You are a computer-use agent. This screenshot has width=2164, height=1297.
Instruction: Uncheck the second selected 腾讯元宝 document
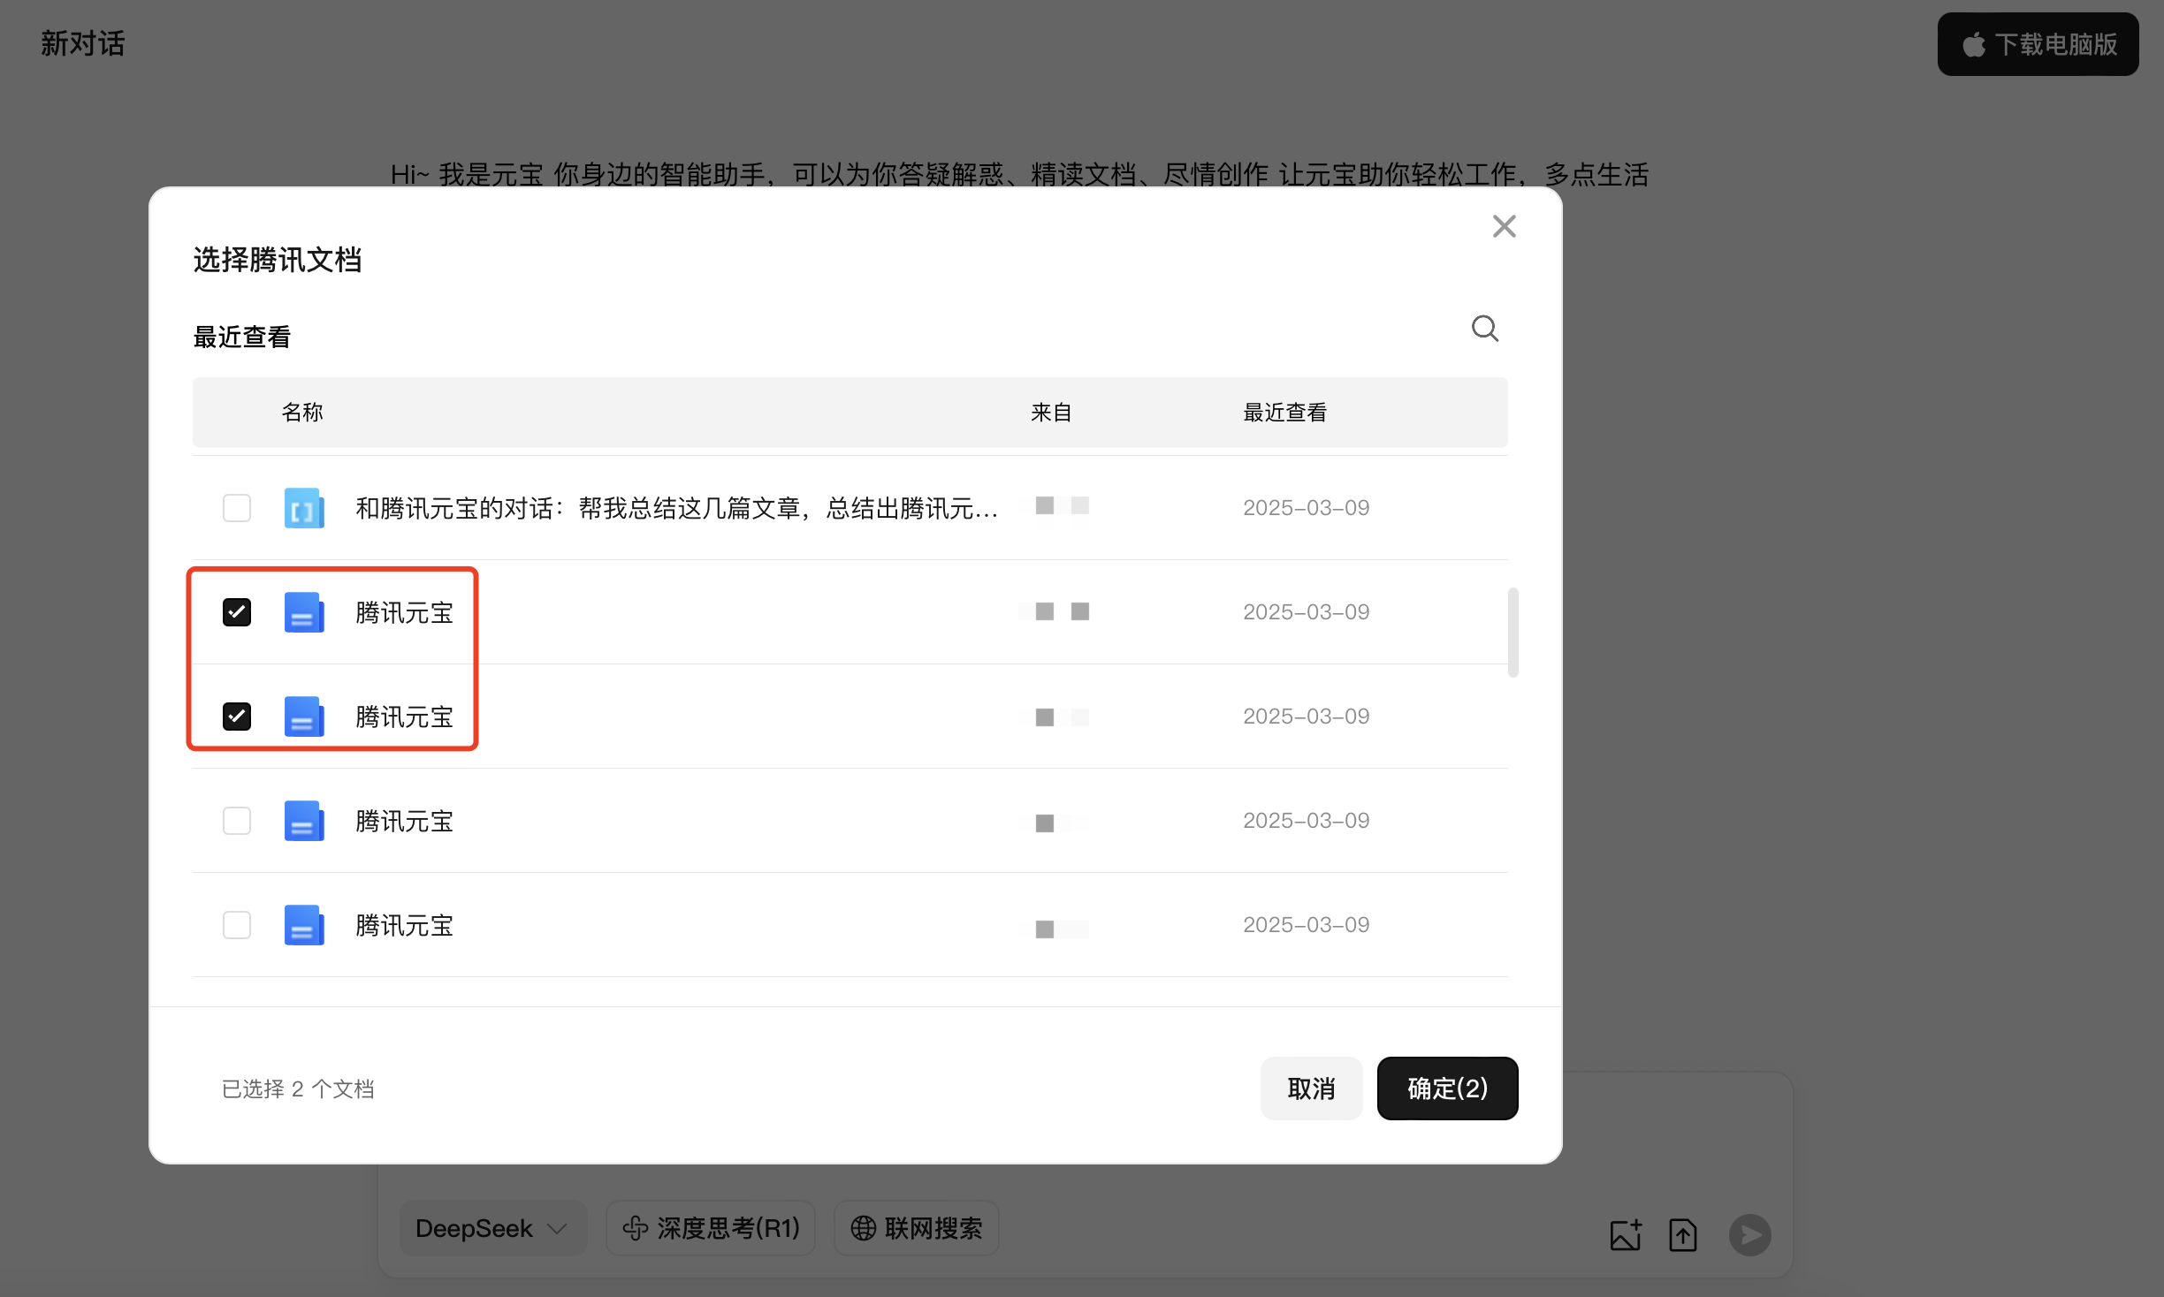pyautogui.click(x=237, y=717)
